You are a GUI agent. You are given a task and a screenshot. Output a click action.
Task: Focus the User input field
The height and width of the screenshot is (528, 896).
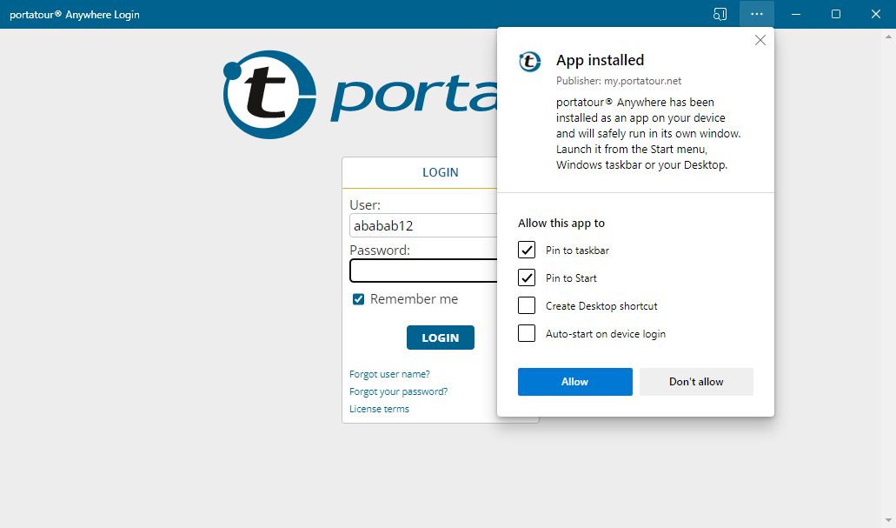click(x=423, y=225)
